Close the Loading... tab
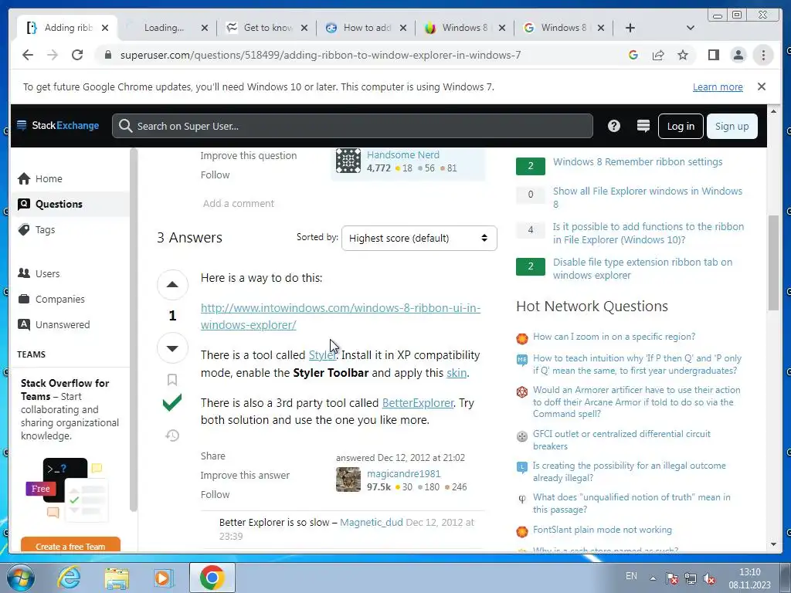 click(204, 28)
